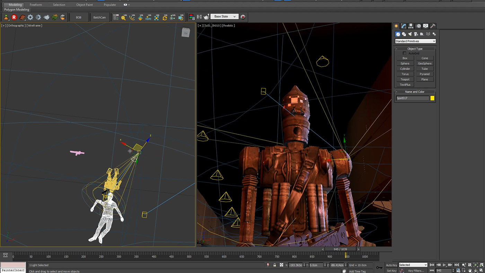Open the Wireframe viewport shading menu
The height and width of the screenshot is (273, 485).
coord(35,26)
